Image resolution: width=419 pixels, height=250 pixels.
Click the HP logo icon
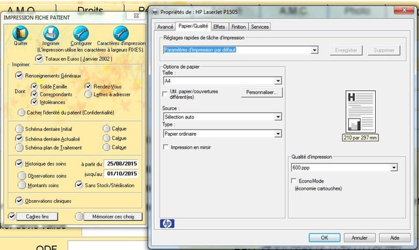click(167, 224)
